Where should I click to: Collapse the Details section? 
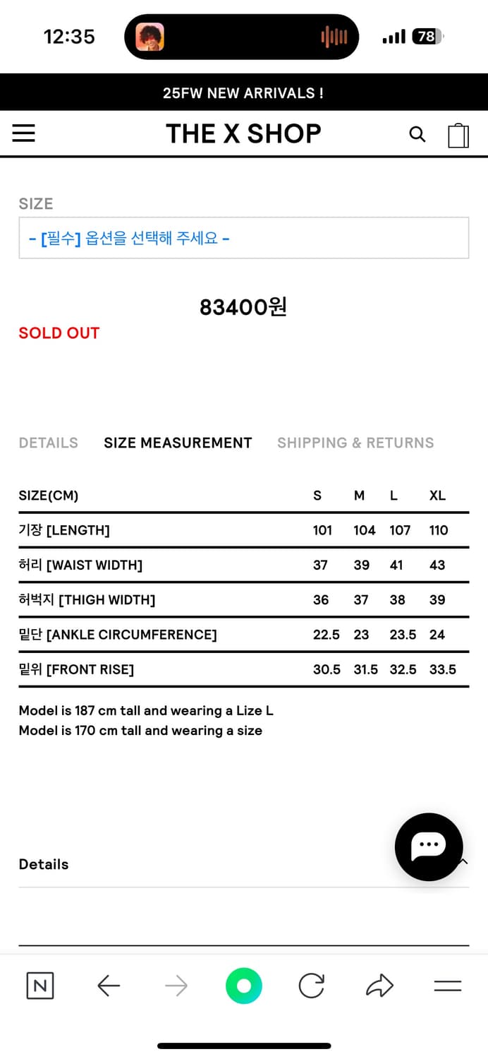[x=463, y=862]
